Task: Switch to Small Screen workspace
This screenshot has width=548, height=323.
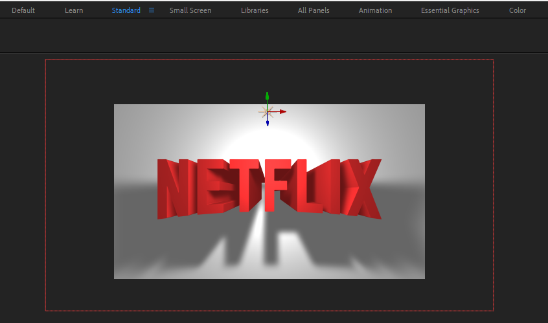Action: click(190, 10)
